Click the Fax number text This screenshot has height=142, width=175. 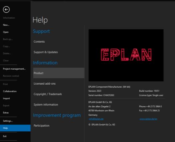(x=149, y=111)
